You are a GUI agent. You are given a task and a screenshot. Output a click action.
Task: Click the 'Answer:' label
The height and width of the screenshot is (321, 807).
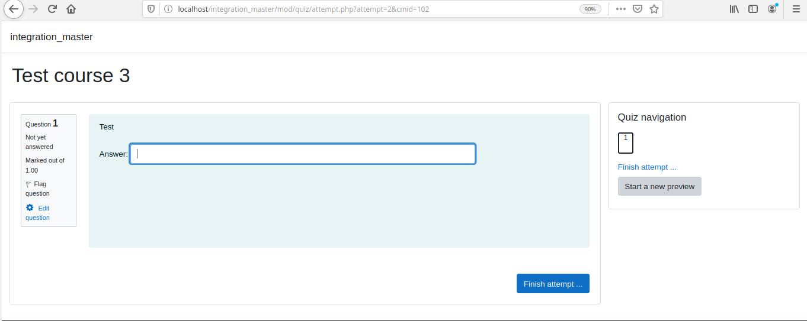click(113, 154)
